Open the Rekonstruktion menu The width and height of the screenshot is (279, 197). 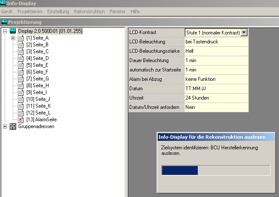pos(89,11)
